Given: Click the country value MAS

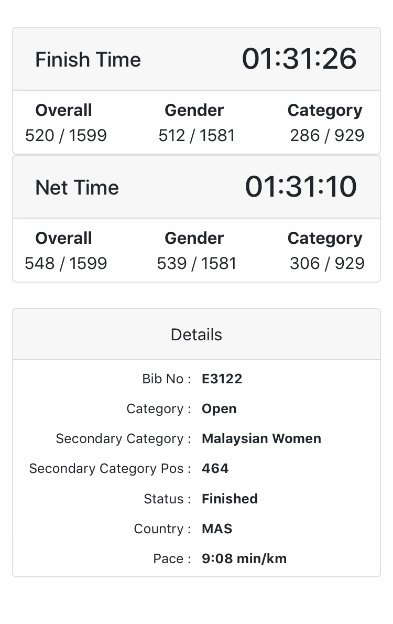Looking at the screenshot, I should (x=217, y=529).
